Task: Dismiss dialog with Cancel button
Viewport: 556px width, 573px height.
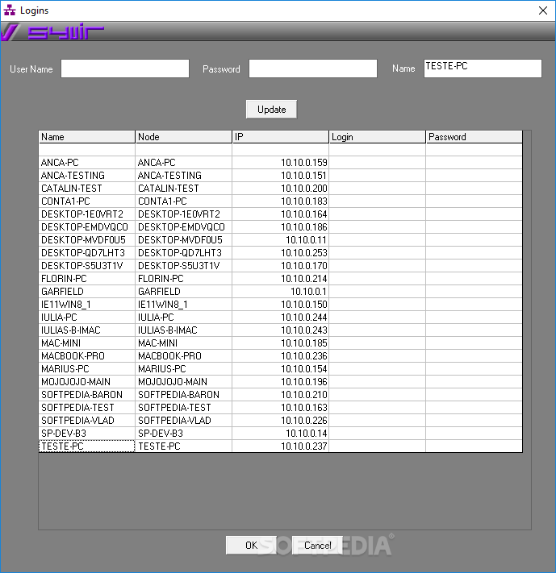Action: tap(317, 546)
